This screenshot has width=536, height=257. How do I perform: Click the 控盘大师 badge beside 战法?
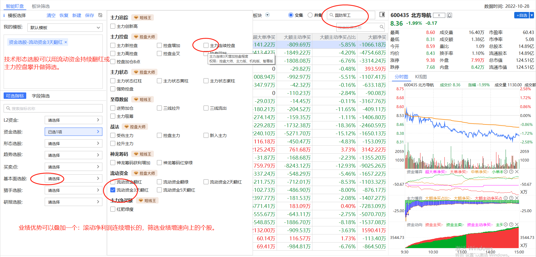(135, 127)
